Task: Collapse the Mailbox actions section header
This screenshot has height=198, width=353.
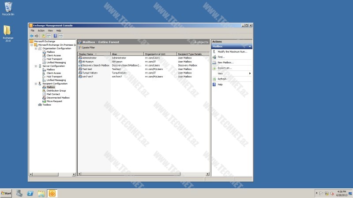Action: [250, 46]
